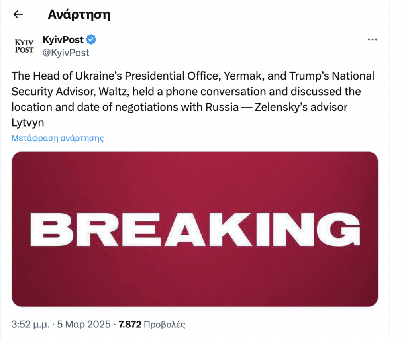Click the name Lytvyn in the post
408x339 pixels.
point(28,123)
